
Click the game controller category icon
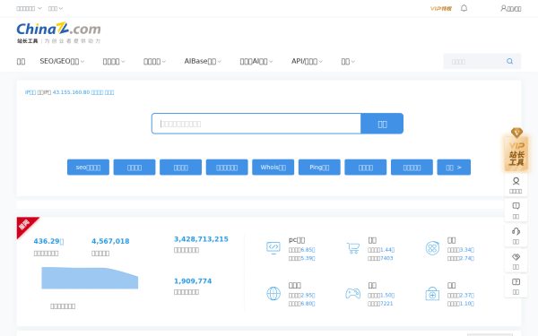[x=352, y=294]
